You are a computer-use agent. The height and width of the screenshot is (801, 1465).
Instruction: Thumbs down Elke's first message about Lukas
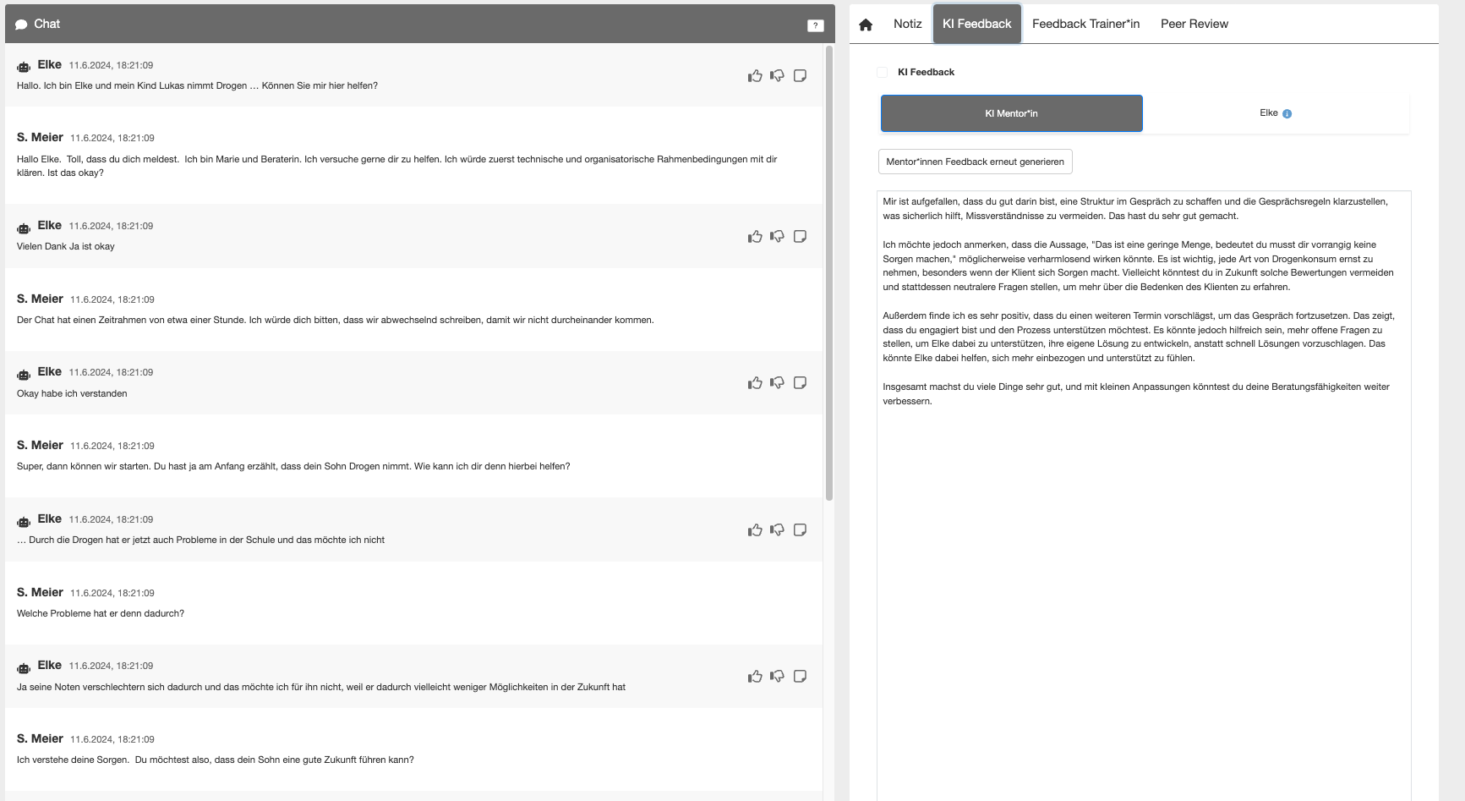(x=777, y=76)
